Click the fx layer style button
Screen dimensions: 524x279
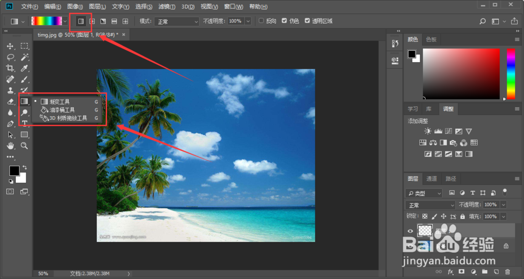[x=451, y=272]
